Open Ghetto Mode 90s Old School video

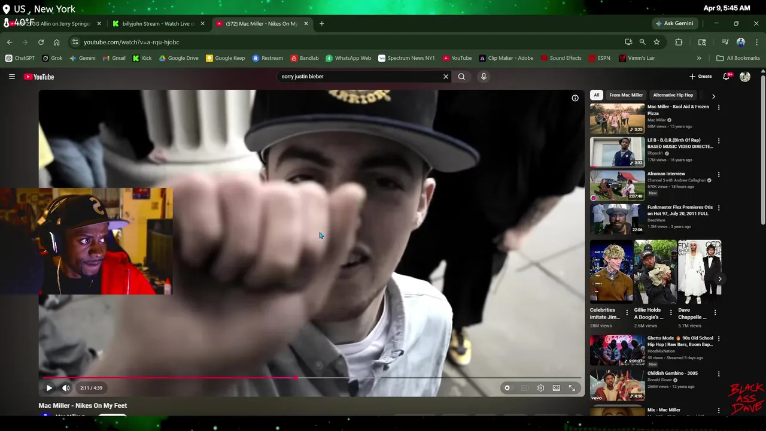618,350
